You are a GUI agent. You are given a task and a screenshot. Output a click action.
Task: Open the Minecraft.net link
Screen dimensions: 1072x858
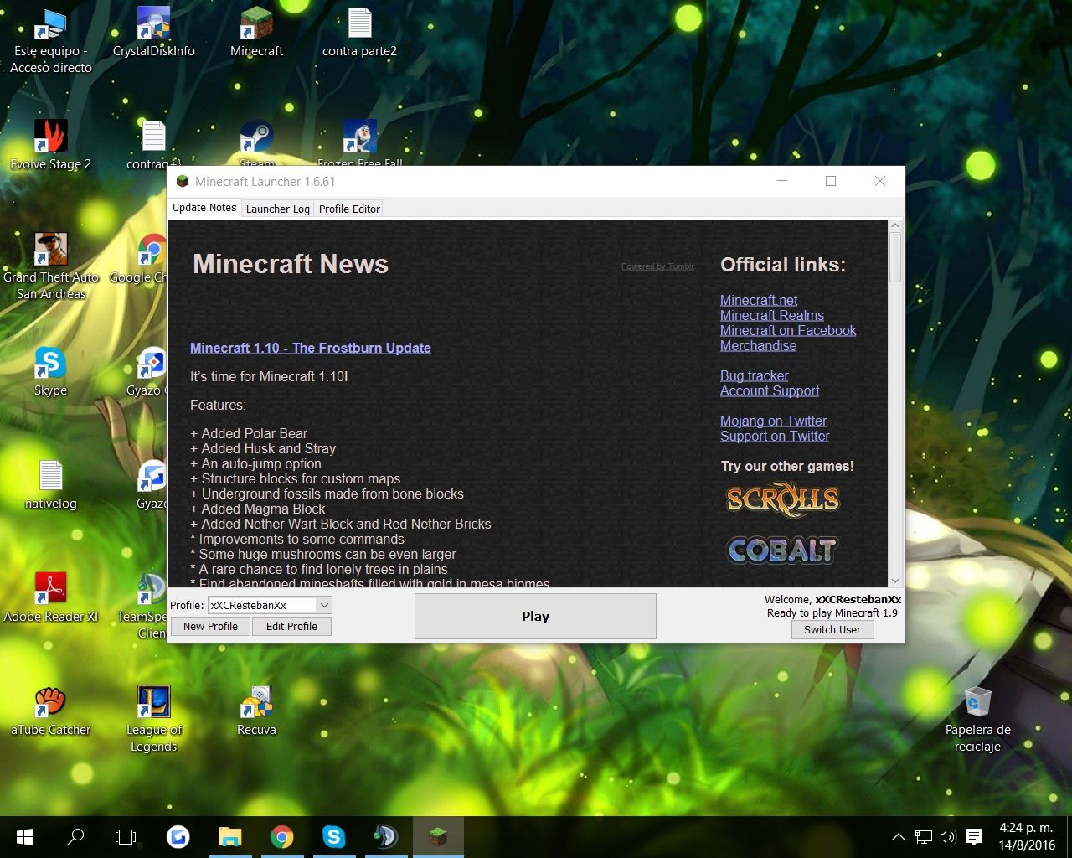(x=759, y=300)
